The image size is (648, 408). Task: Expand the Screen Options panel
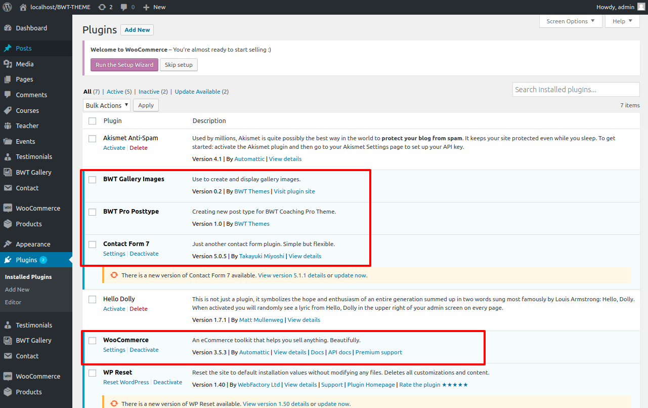(x=571, y=21)
